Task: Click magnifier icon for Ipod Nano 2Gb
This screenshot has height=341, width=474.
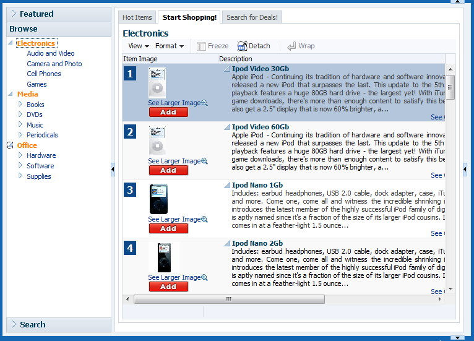Action: click(x=205, y=277)
